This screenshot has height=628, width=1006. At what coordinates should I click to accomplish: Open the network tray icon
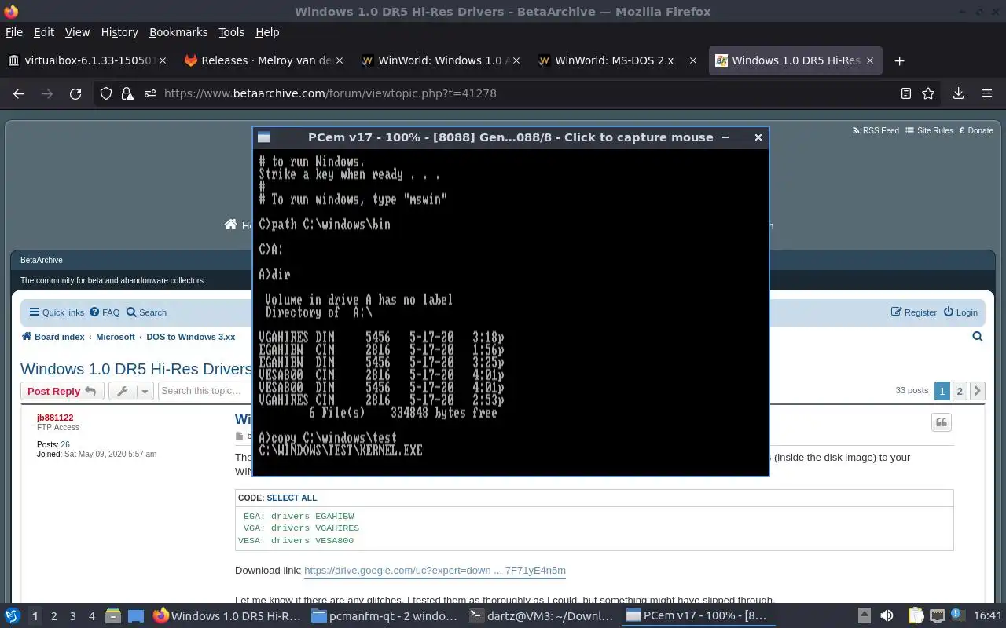[937, 616]
